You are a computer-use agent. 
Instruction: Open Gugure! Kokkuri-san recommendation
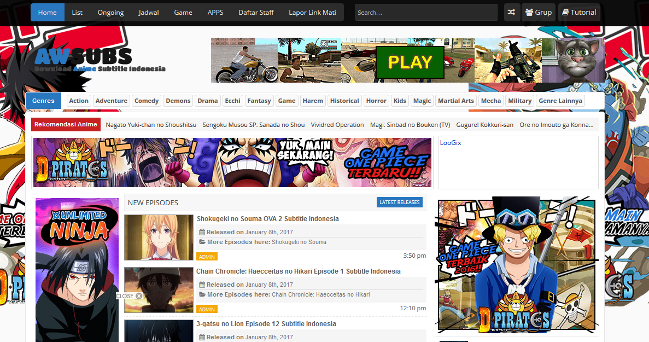tap(484, 125)
